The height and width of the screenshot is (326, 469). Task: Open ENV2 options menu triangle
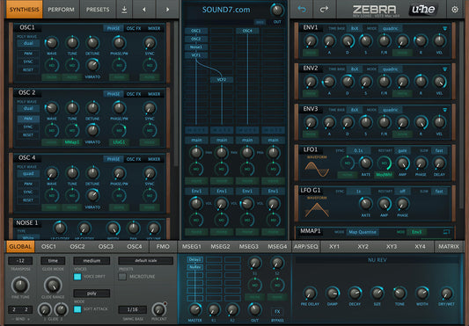click(x=444, y=69)
